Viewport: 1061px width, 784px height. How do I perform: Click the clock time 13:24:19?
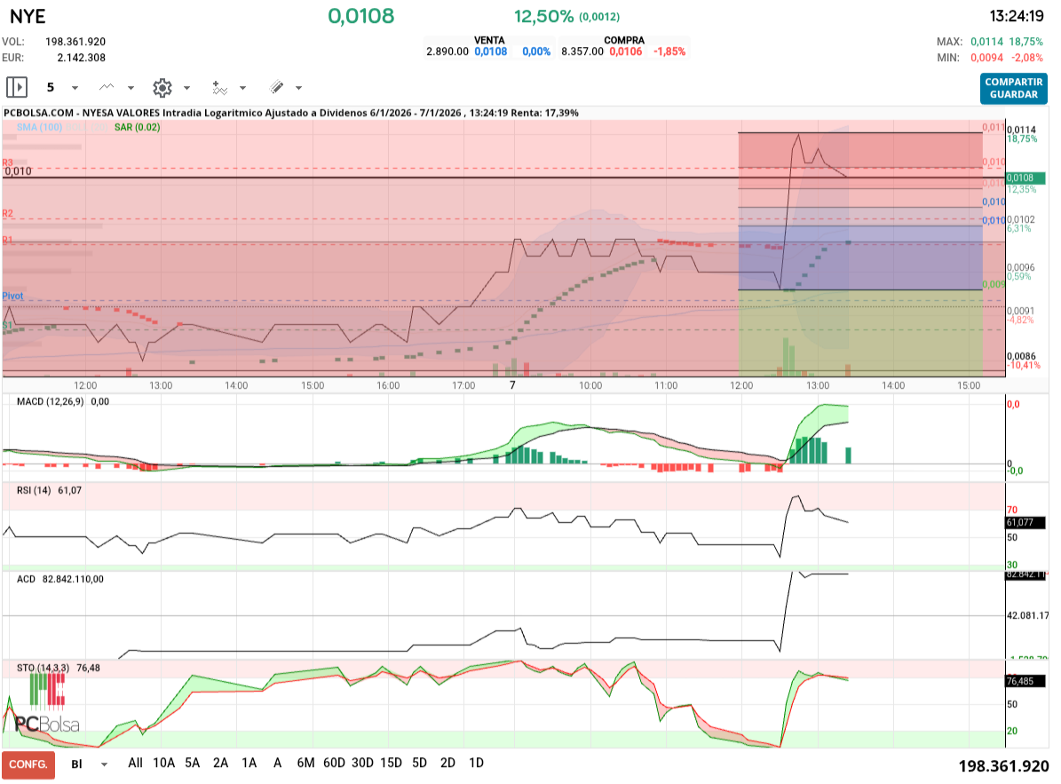pyautogui.click(x=1017, y=16)
